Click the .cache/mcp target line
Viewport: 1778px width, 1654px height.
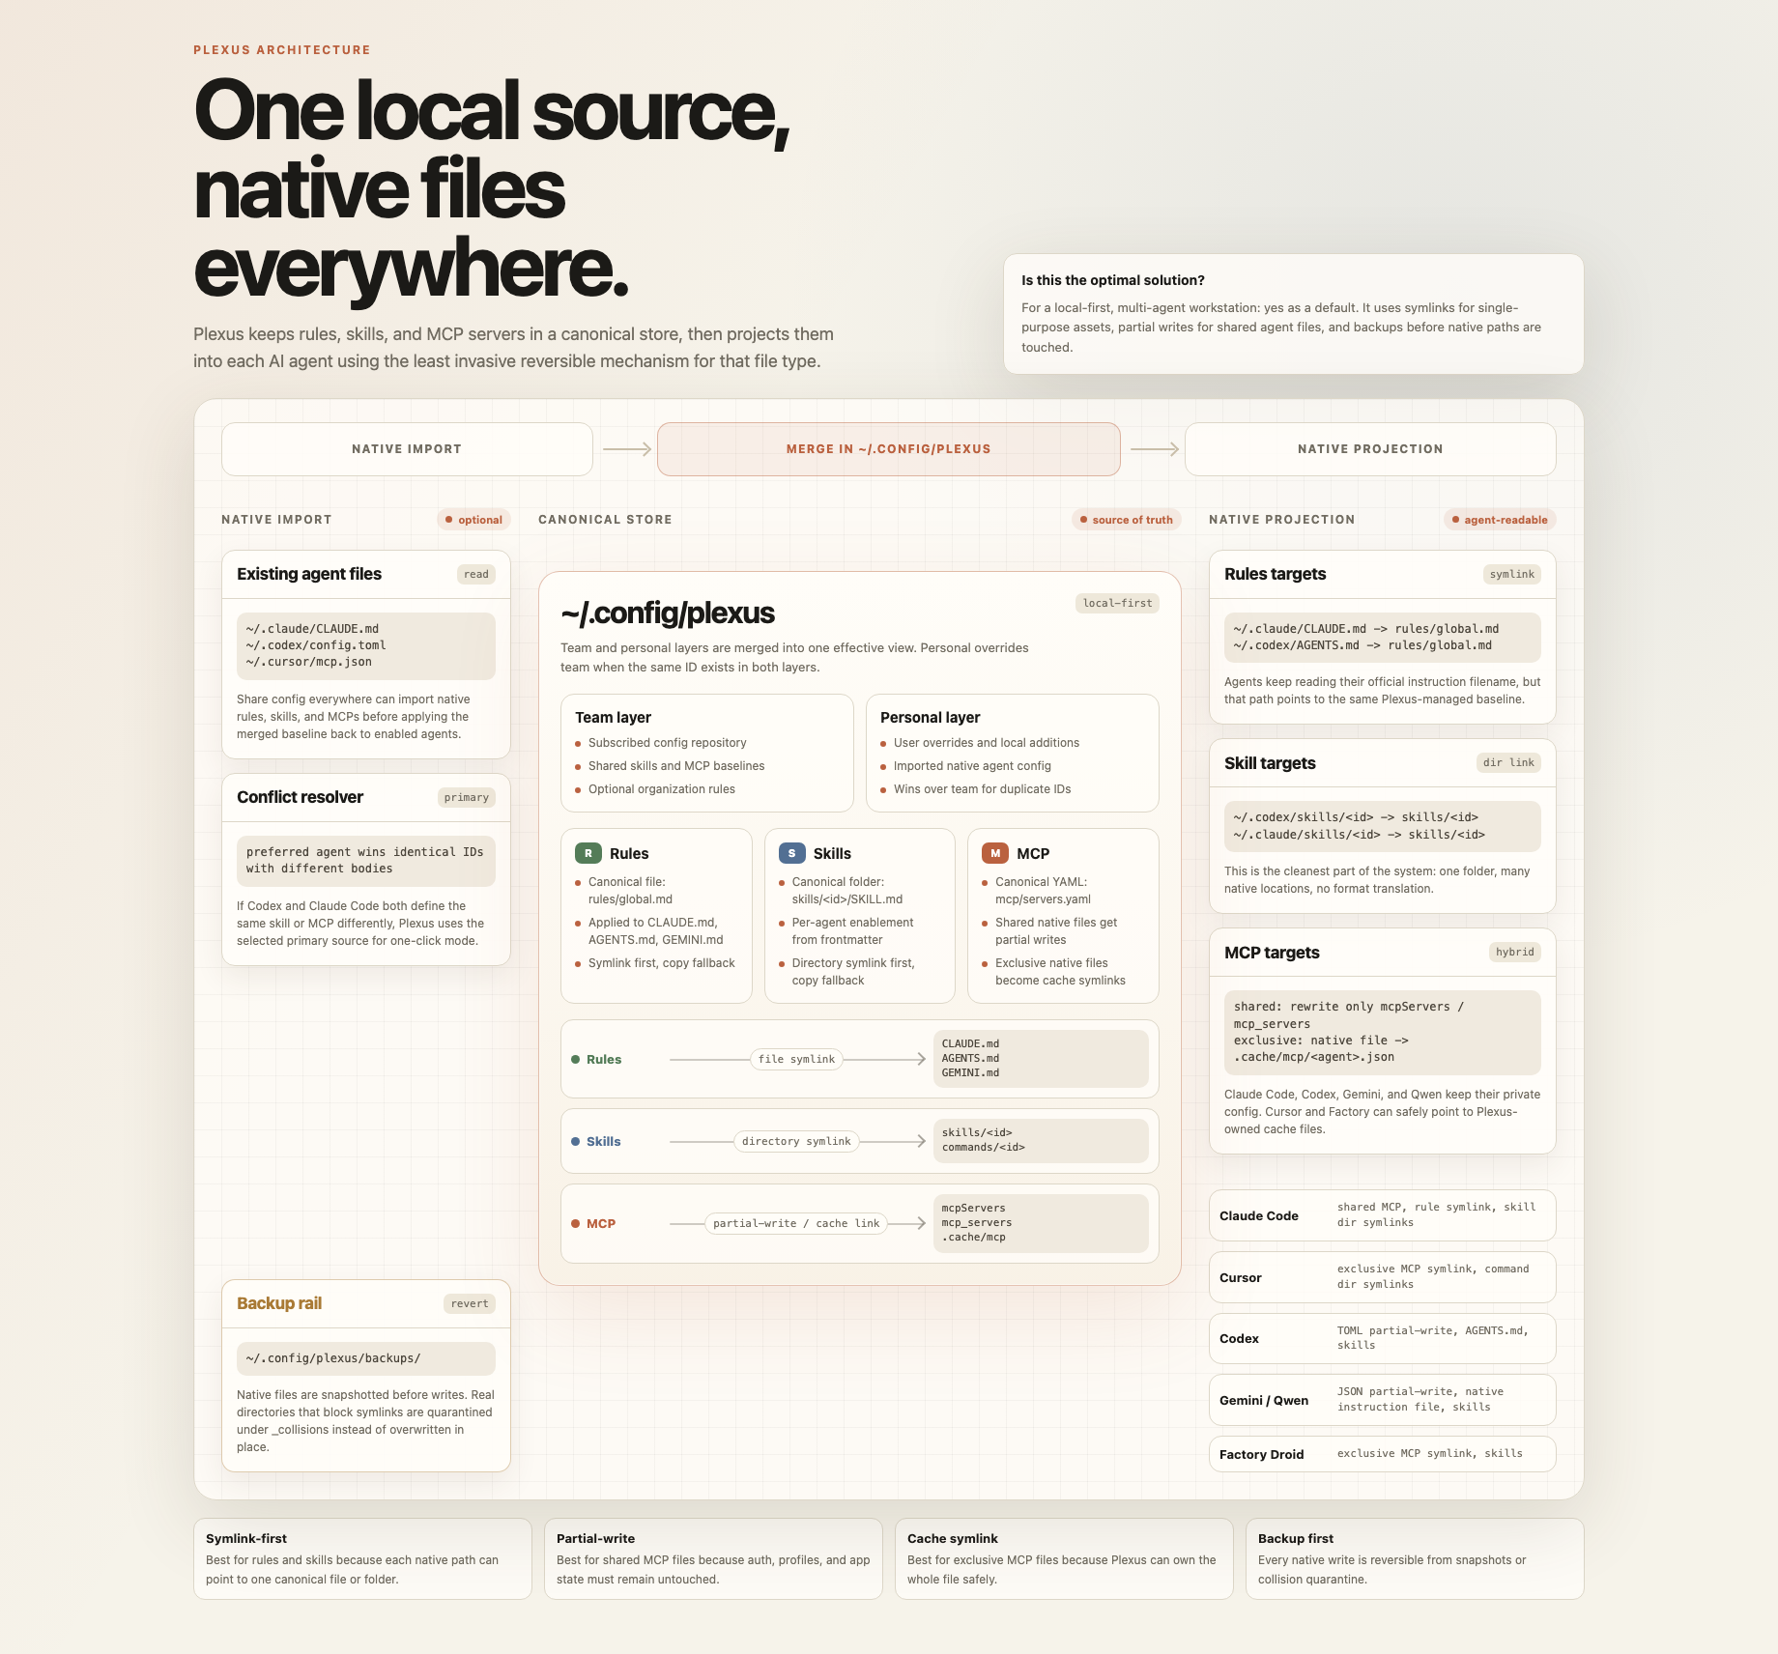click(973, 1238)
